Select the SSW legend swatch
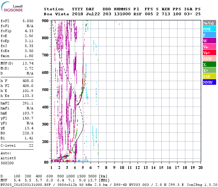This screenshot has height=187, width=218. 209,59
